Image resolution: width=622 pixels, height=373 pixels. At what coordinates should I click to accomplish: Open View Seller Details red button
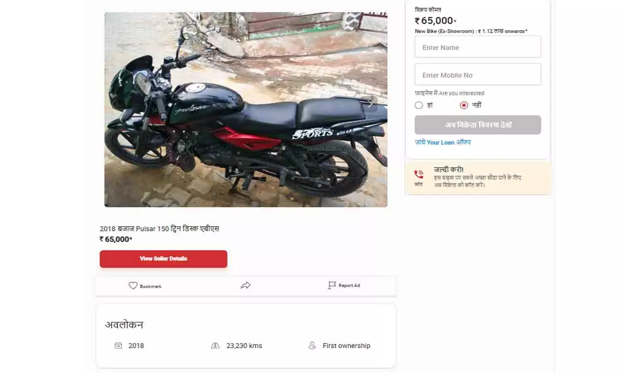(x=163, y=259)
